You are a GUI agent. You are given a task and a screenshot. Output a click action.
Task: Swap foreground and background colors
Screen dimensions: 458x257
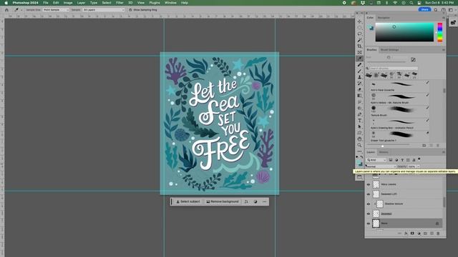(361, 157)
